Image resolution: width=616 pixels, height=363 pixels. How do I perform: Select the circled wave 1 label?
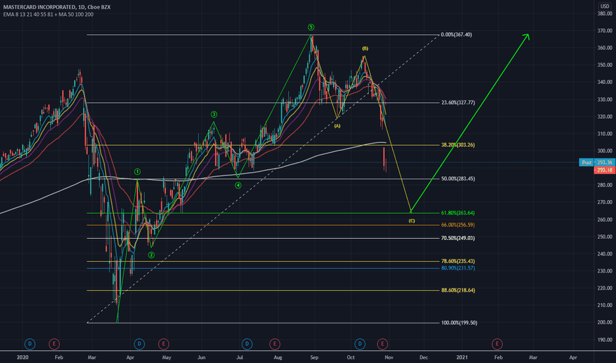pyautogui.click(x=137, y=172)
